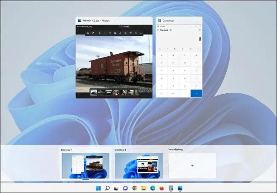Image resolution: width=277 pixels, height=193 pixels.
Task: Launch Firefox from the taskbar
Action: click(162, 188)
